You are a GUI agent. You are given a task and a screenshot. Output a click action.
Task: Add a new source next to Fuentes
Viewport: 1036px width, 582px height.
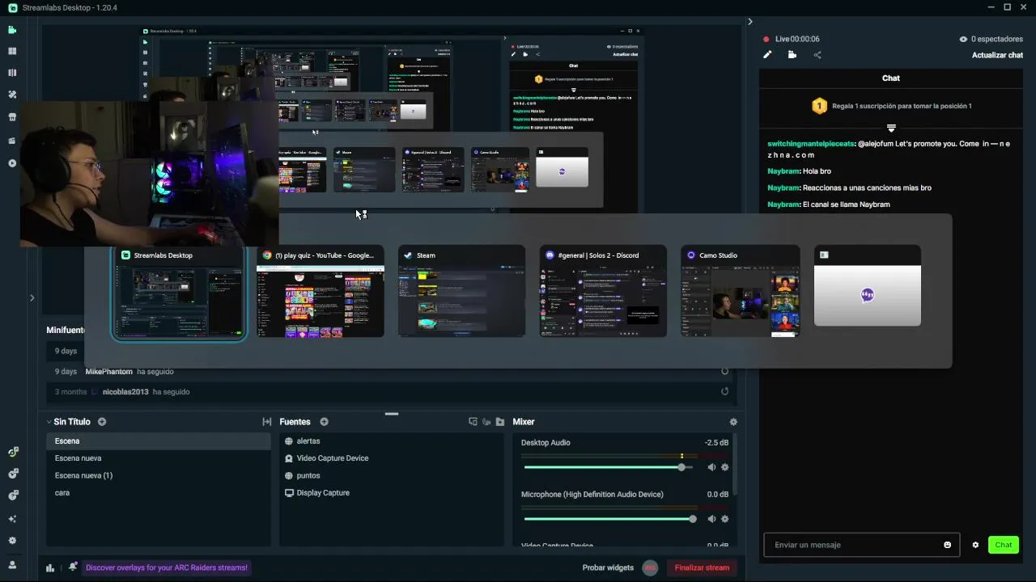coord(324,422)
